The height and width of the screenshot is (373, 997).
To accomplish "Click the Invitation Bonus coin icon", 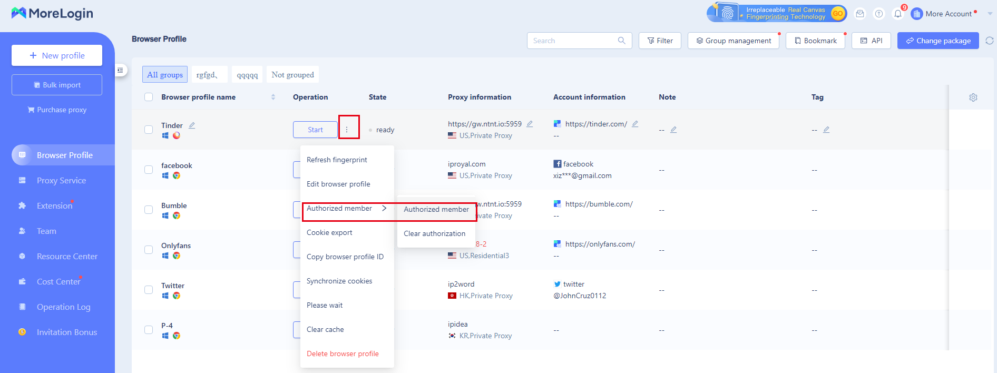I will click(x=22, y=332).
